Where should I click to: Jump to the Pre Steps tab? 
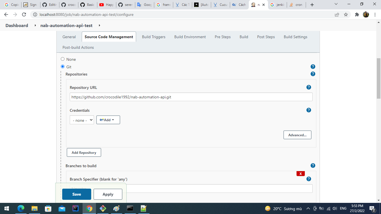[223, 37]
